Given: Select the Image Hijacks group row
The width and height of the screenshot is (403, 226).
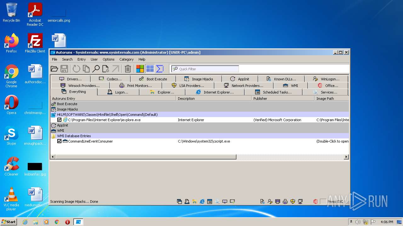Looking at the screenshot, I should [x=200, y=109].
